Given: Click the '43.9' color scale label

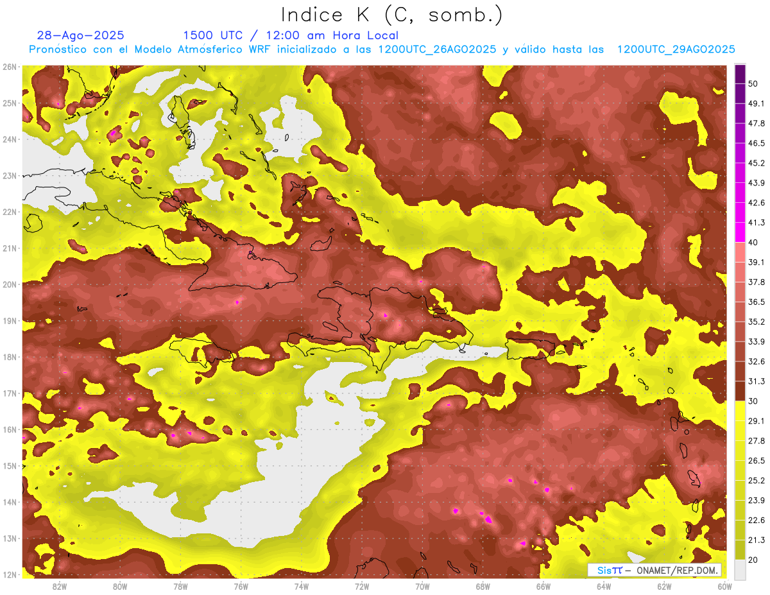Looking at the screenshot, I should (757, 183).
